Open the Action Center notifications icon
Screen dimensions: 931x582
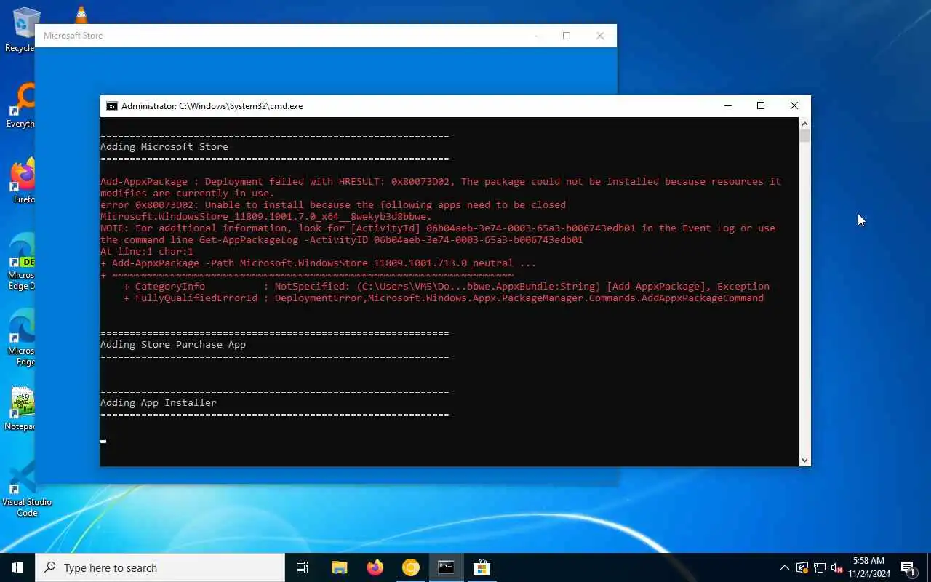908,567
